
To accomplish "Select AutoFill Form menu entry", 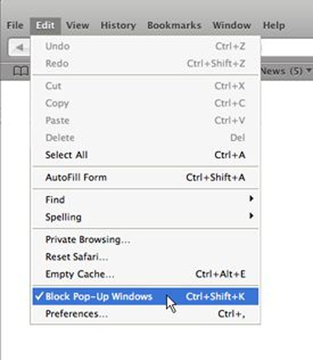I will pyautogui.click(x=145, y=177).
